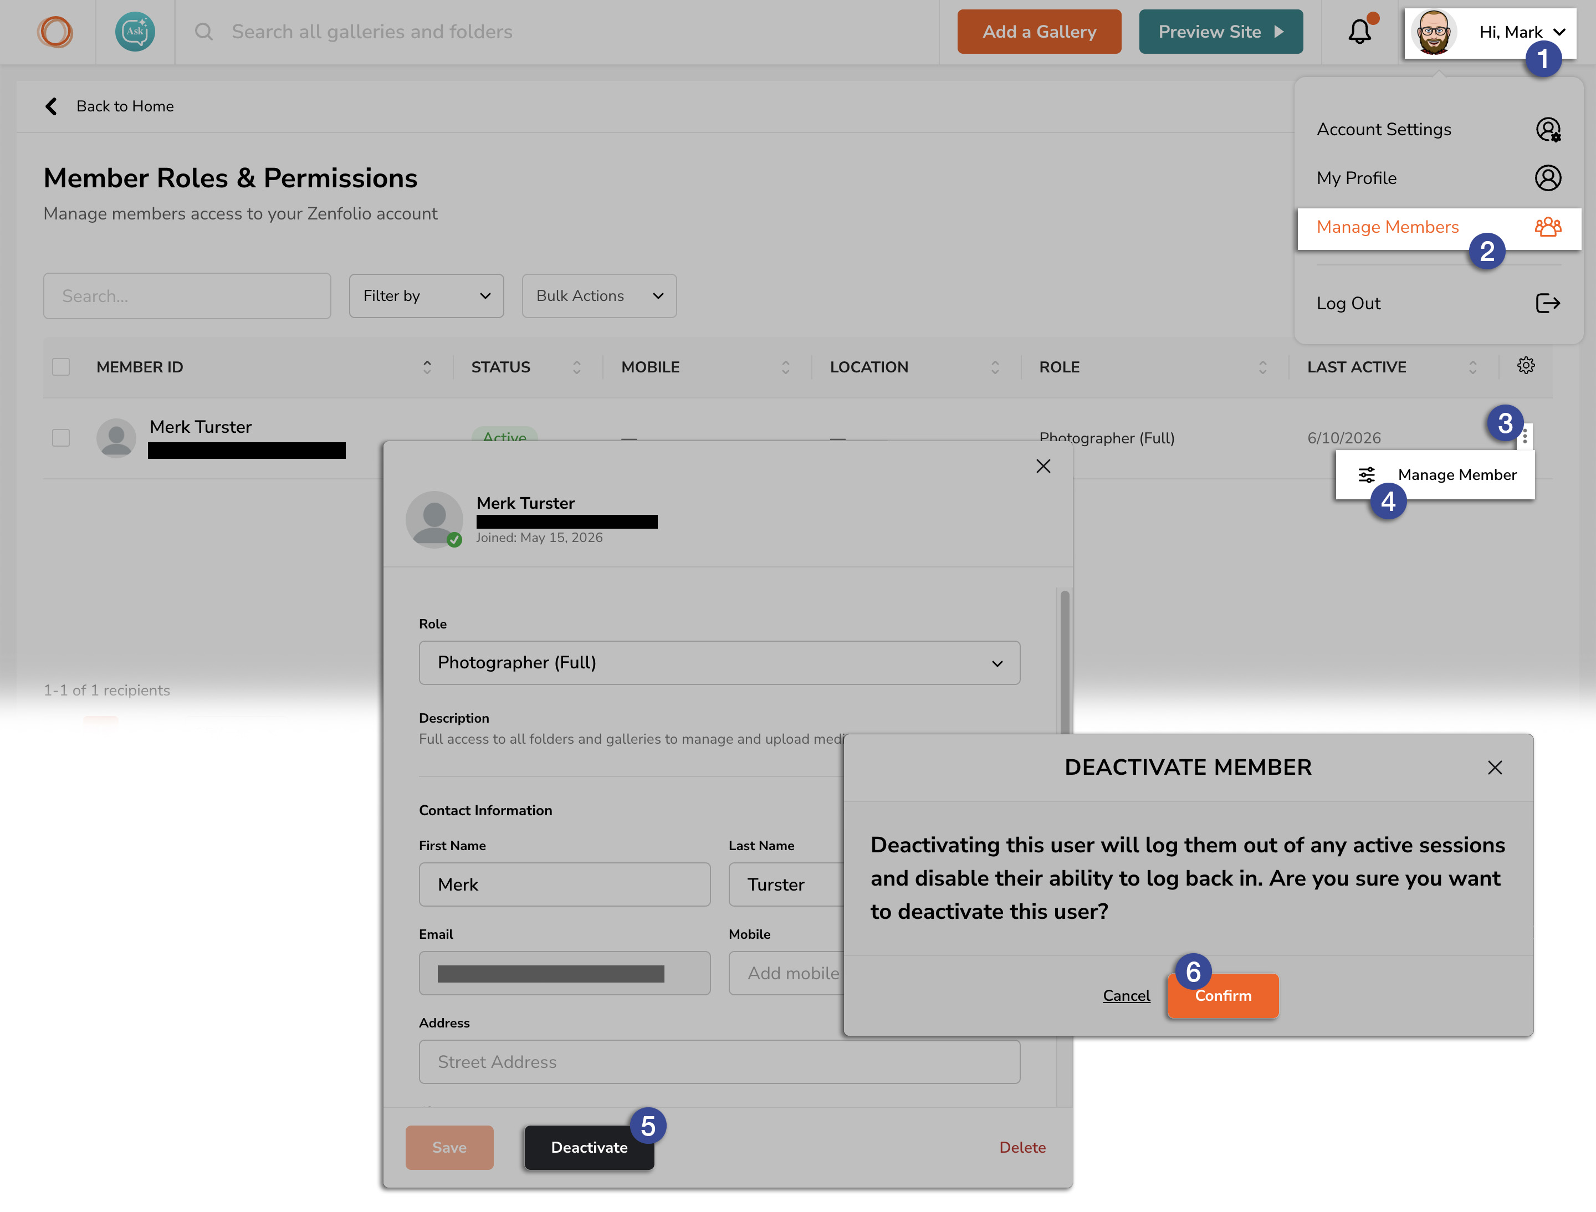Open the Bulk Actions dropdown
The width and height of the screenshot is (1596, 1212).
599,296
